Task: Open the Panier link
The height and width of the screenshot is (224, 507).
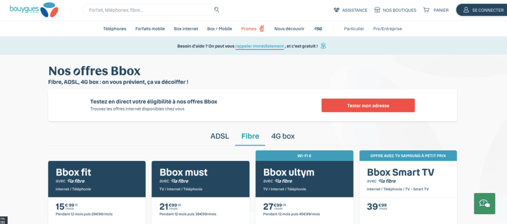Action: click(x=441, y=10)
